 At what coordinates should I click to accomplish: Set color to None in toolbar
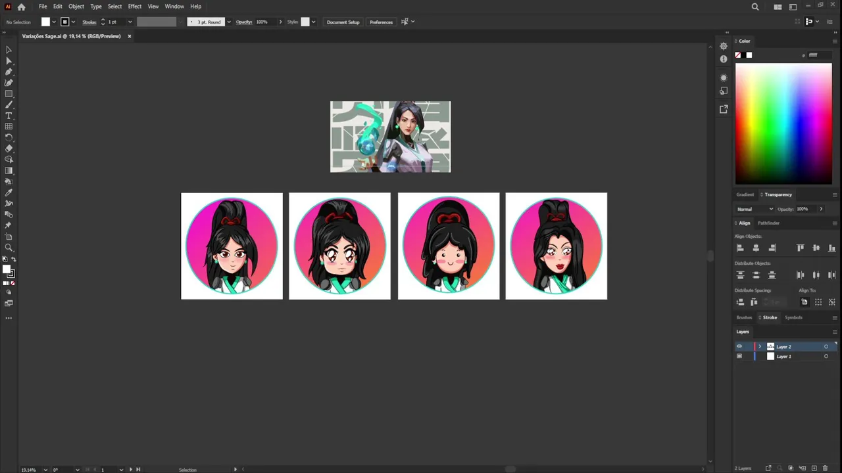pos(12,283)
